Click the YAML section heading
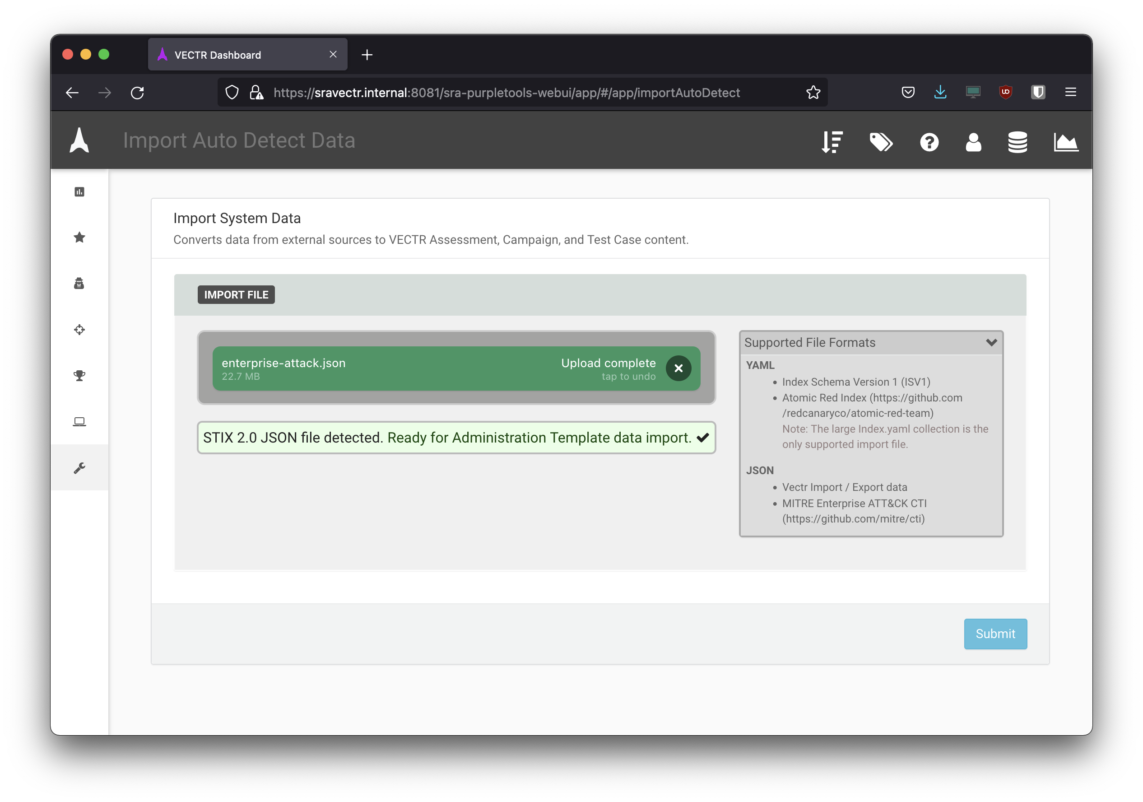The width and height of the screenshot is (1143, 802). (x=760, y=365)
